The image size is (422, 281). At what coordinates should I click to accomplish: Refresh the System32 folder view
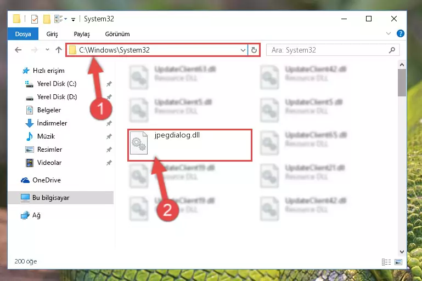tap(254, 50)
